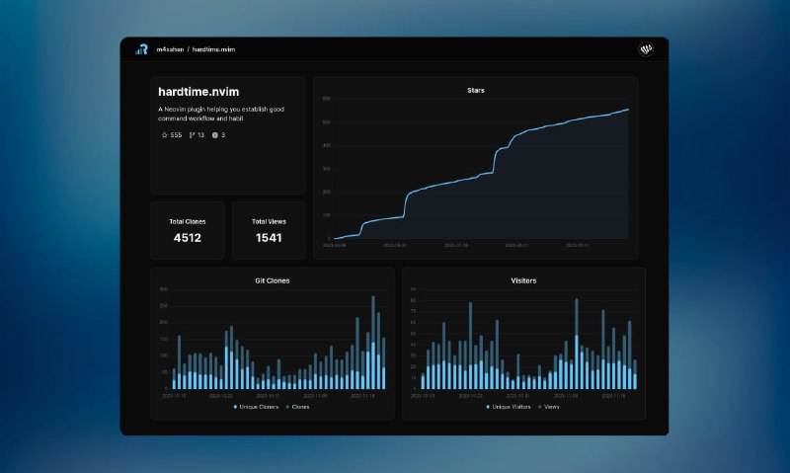Select the hardtime.nvim breadcrumb item

[213, 48]
